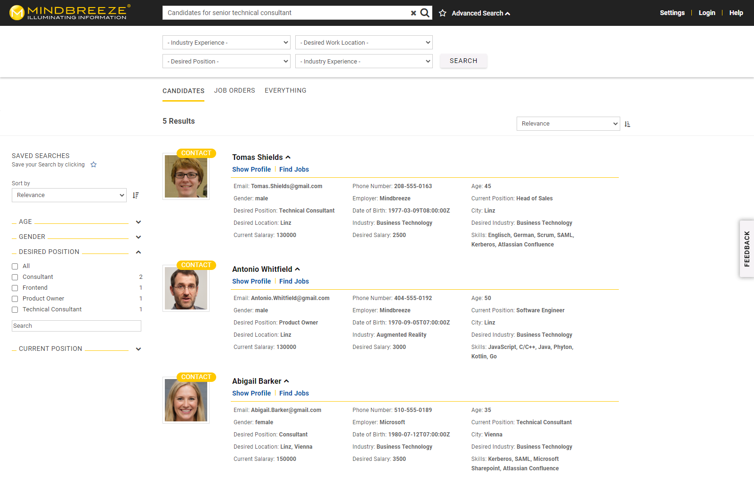754x483 pixels.
Task: Collapse Advanced Search with caret icon
Action: tap(508, 14)
